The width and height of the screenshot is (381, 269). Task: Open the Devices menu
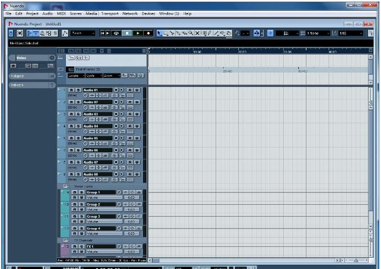(x=148, y=14)
